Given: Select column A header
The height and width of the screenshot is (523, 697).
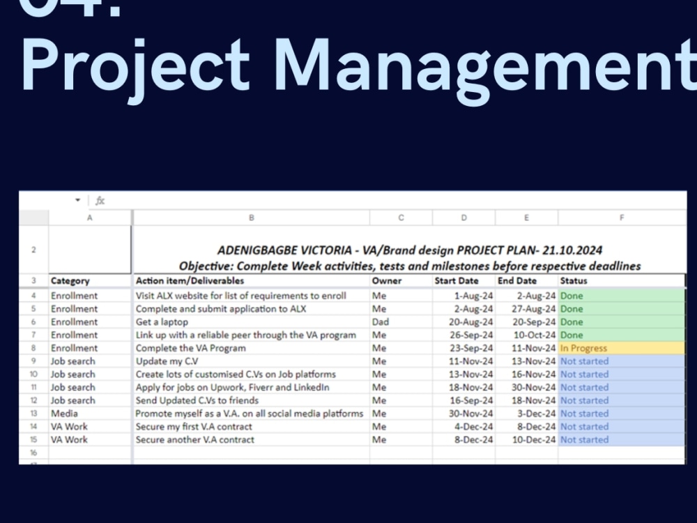Looking at the screenshot, I should [90, 218].
